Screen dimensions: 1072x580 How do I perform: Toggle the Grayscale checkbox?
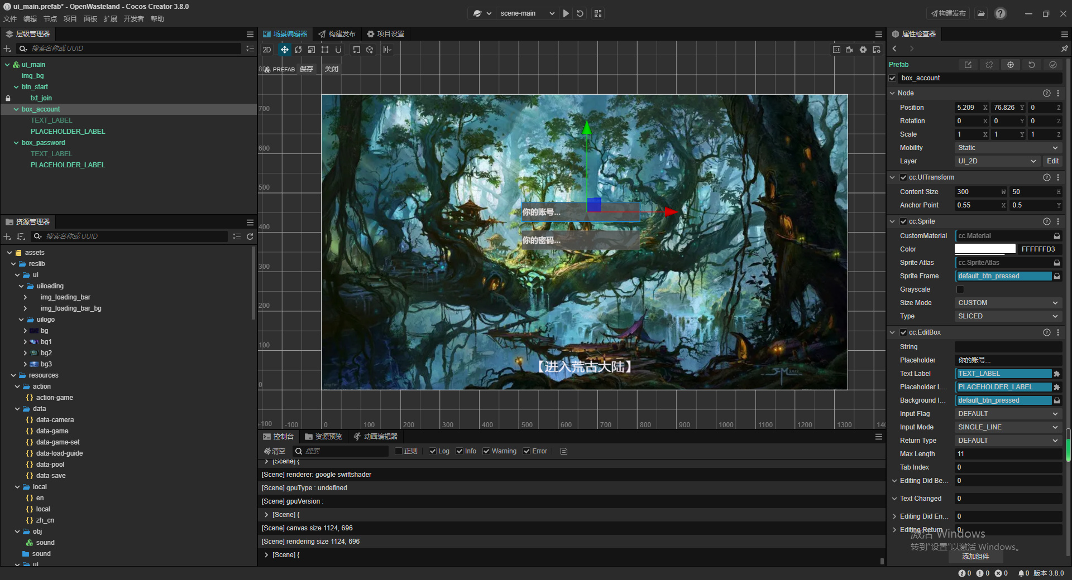click(x=960, y=289)
